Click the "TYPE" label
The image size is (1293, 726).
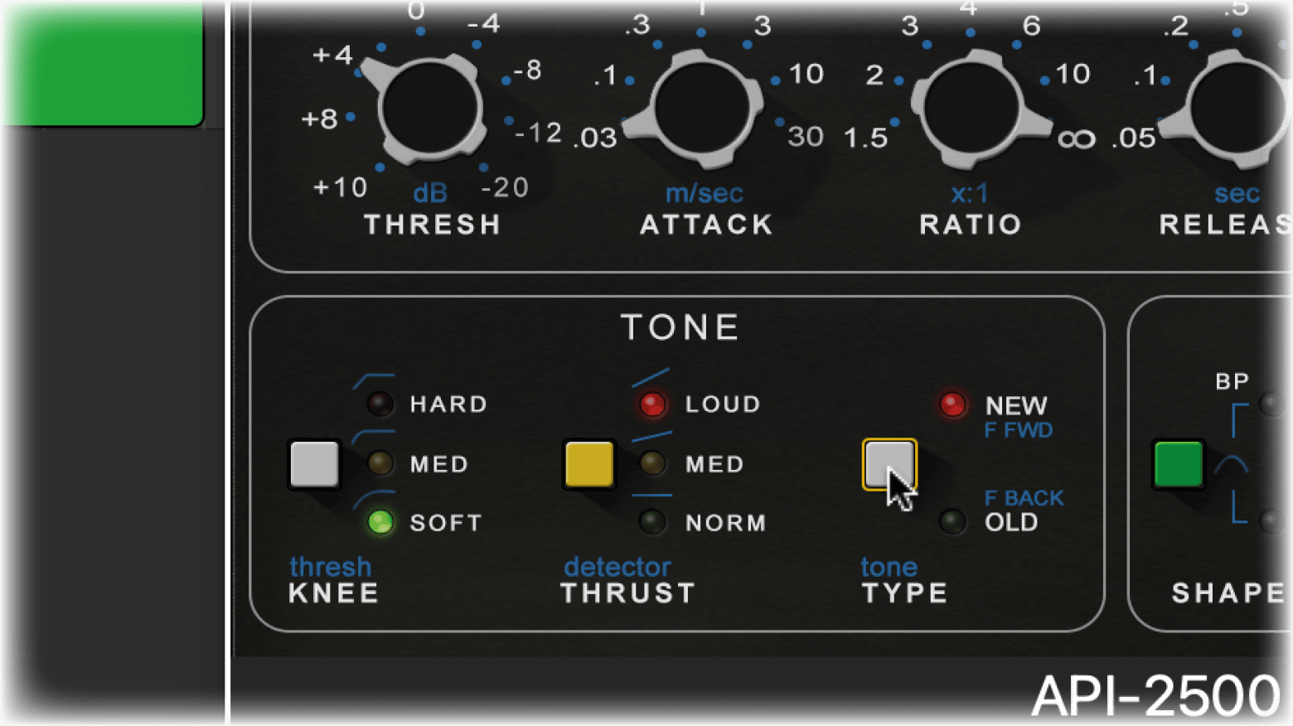[x=905, y=593]
